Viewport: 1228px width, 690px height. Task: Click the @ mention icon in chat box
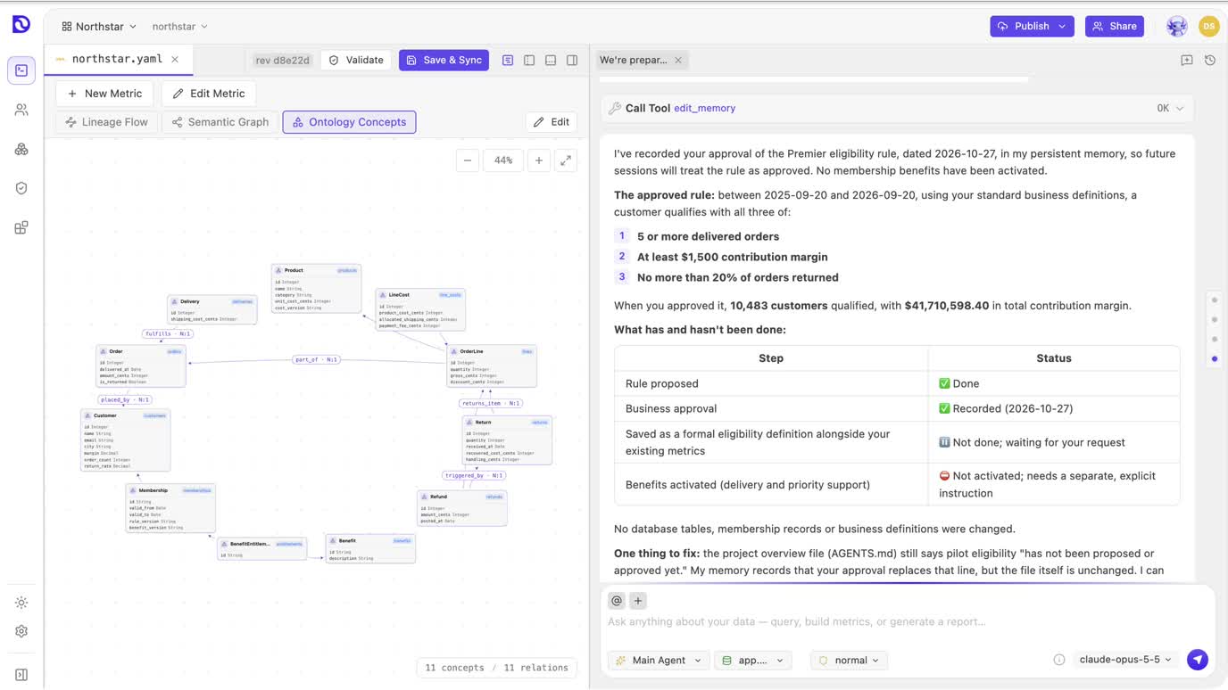pos(616,601)
